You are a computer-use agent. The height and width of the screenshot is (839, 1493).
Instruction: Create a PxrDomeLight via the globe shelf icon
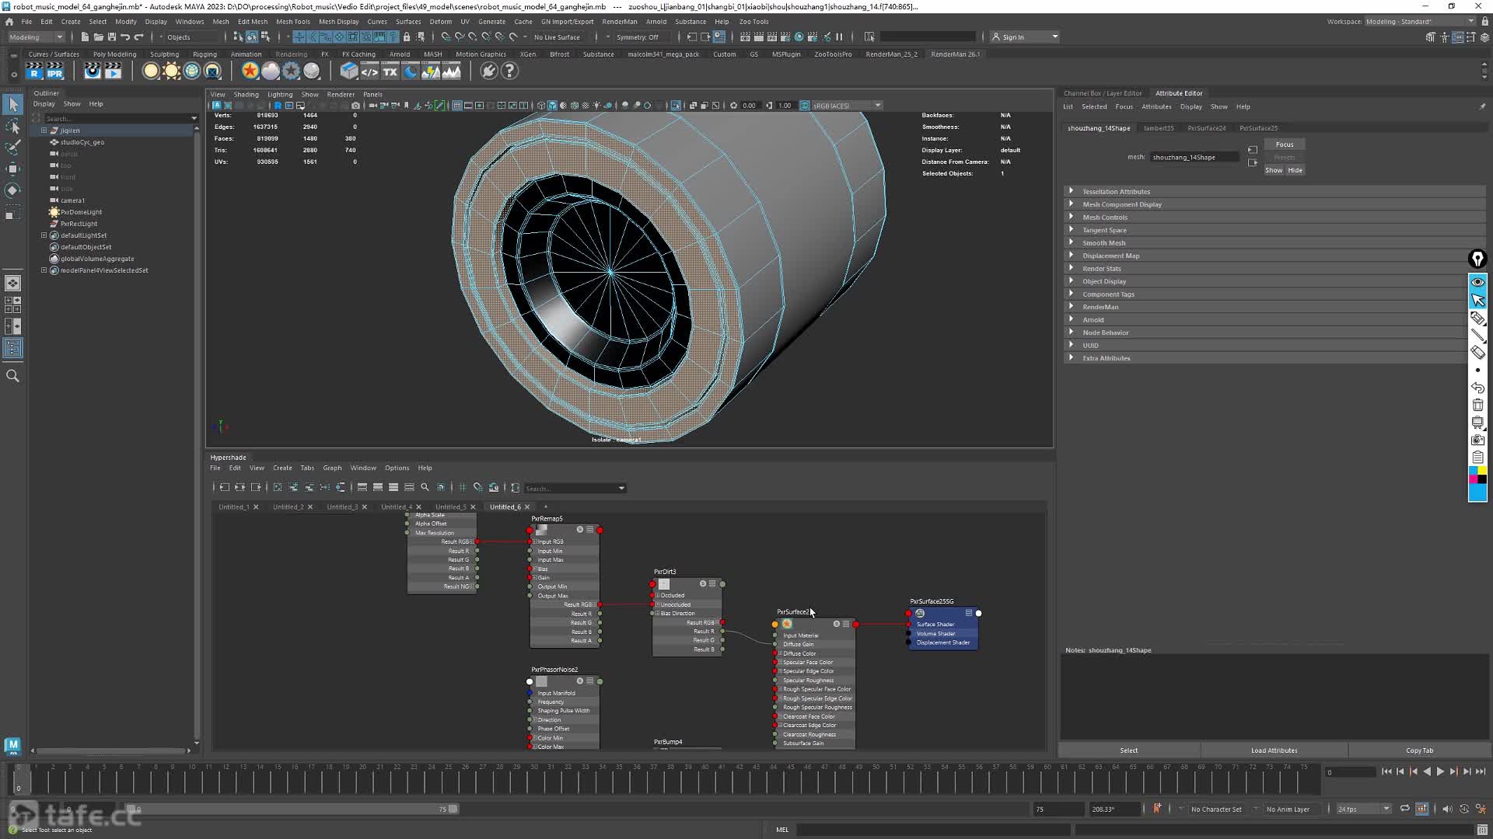pyautogui.click(x=192, y=71)
